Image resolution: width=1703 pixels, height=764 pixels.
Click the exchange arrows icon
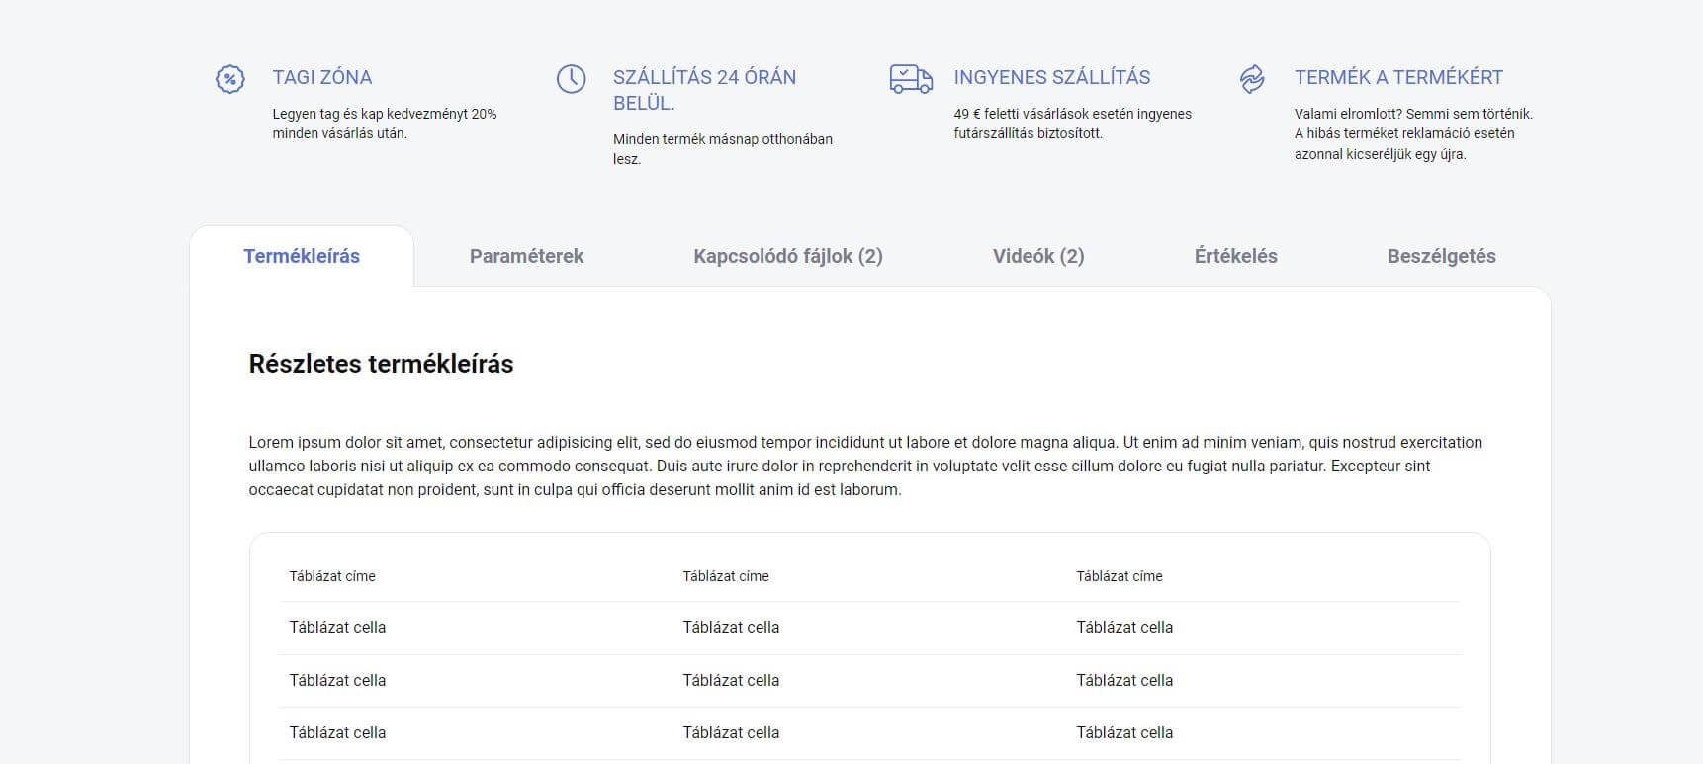[x=1252, y=79]
